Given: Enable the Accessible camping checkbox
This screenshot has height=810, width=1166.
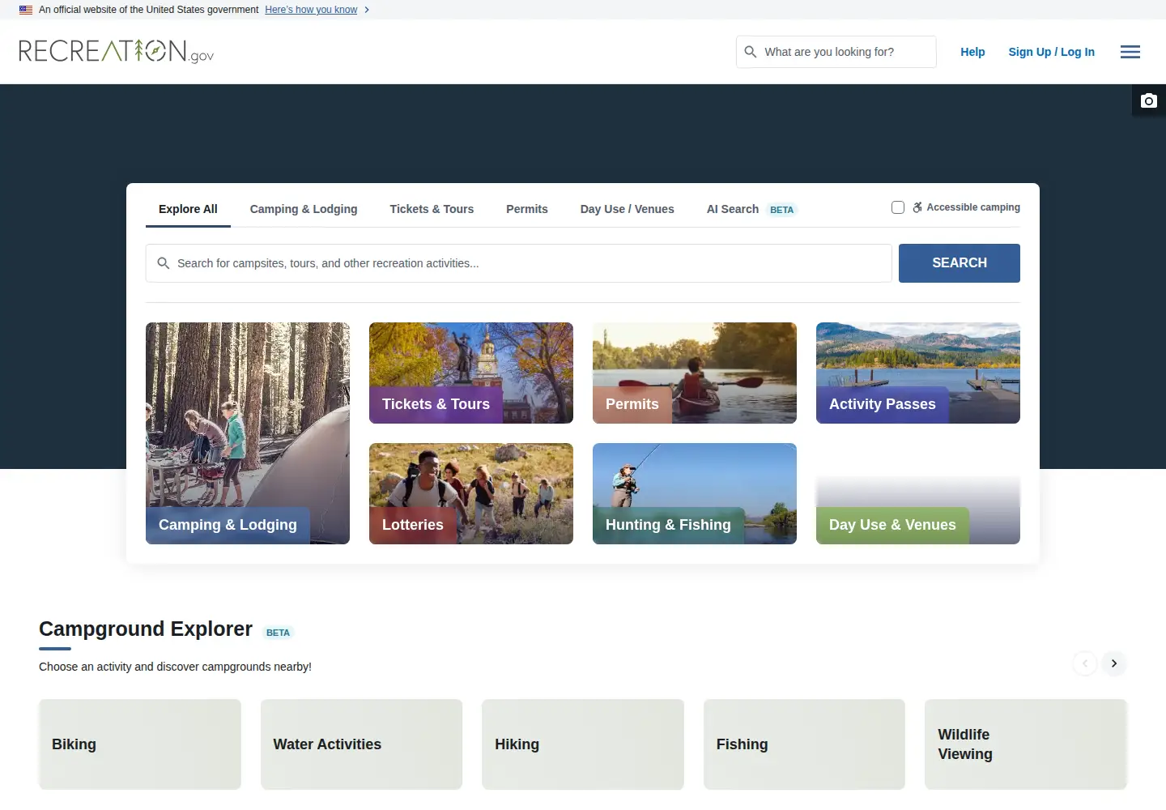Looking at the screenshot, I should pos(898,207).
